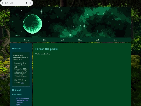Screen dimensions: 141x106
Task: Open the Tiled BGs link
Action: coord(20,102)
